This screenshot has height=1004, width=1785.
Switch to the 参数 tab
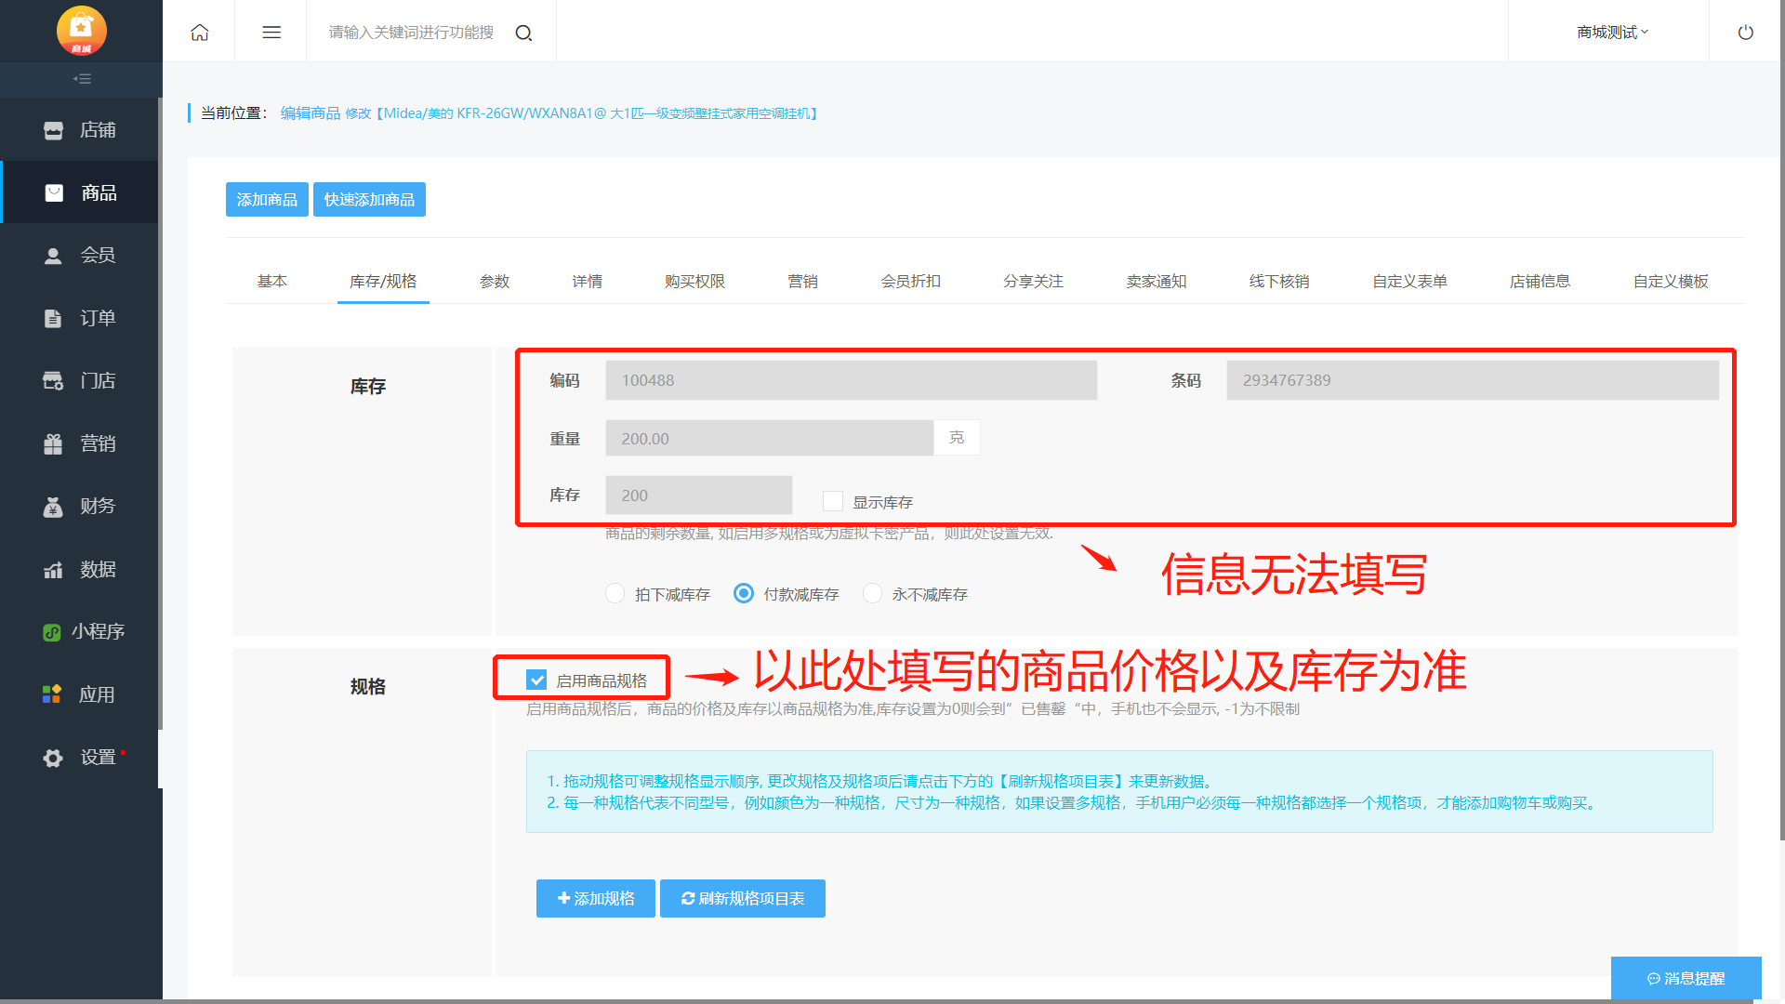(x=495, y=281)
